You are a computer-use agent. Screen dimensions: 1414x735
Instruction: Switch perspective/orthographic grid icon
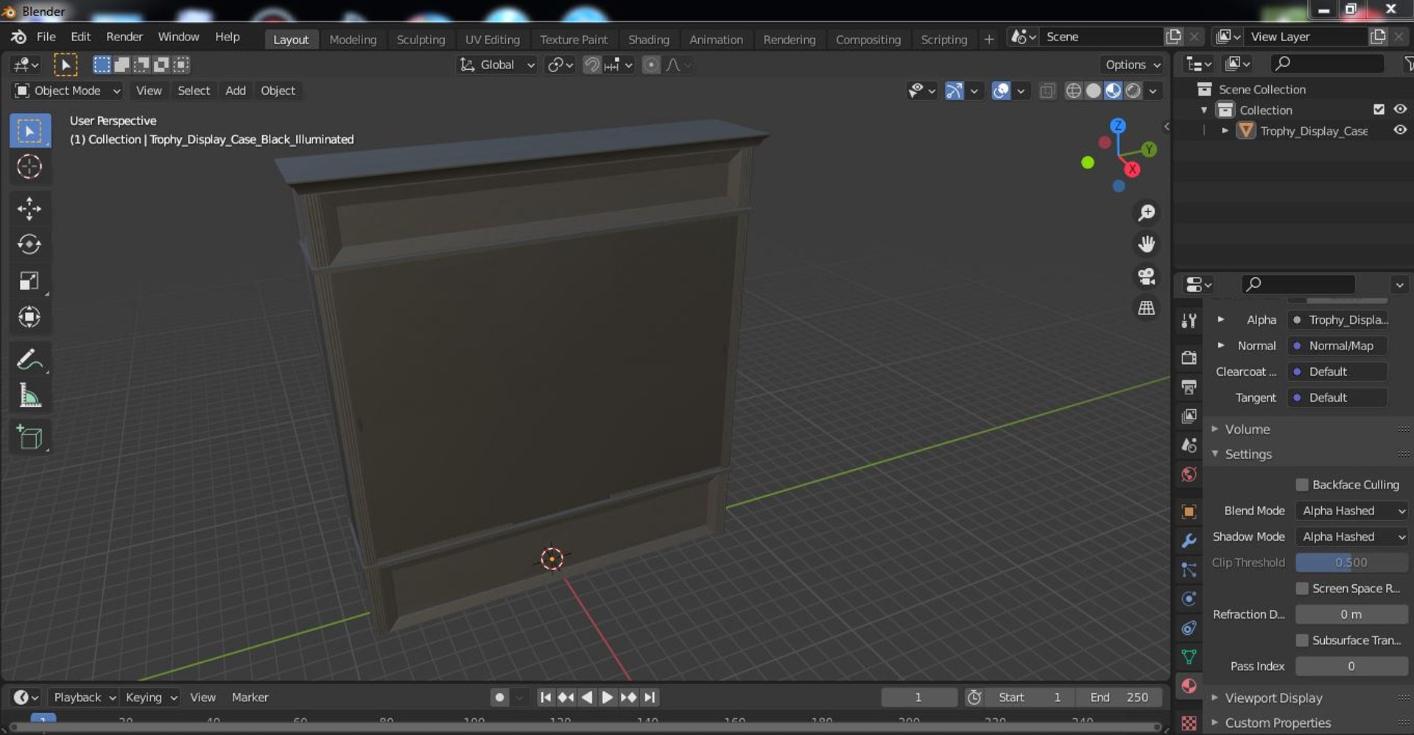point(1147,308)
